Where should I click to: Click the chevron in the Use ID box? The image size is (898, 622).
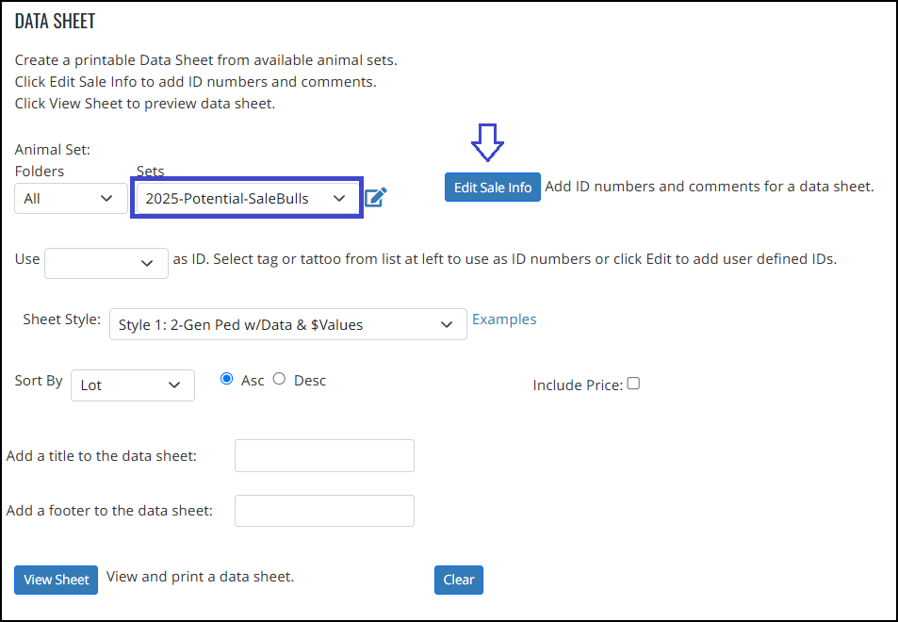click(147, 263)
